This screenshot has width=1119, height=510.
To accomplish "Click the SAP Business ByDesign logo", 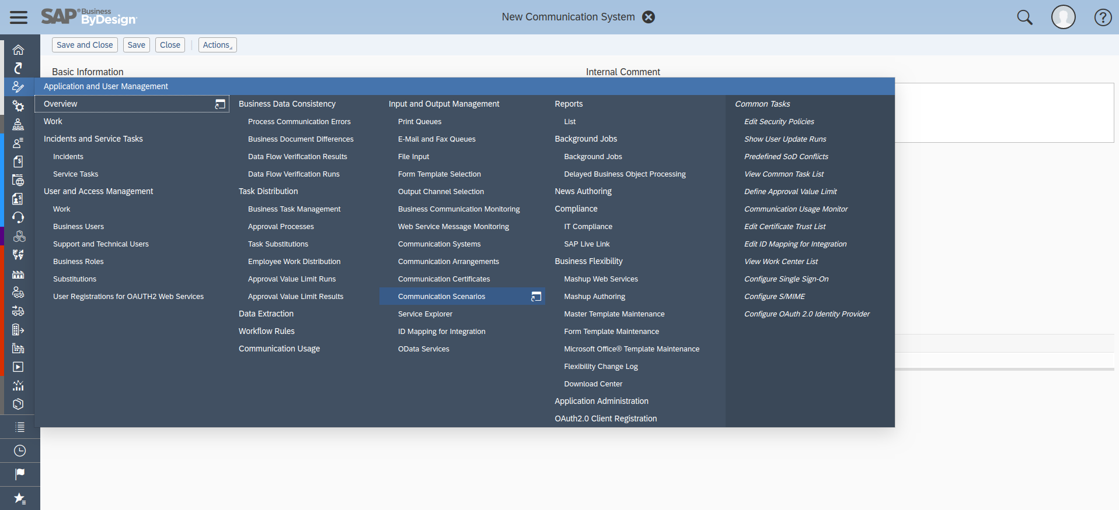I will click(89, 17).
